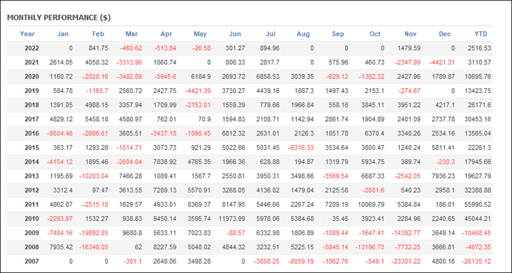Select the YTD column header

(x=481, y=34)
